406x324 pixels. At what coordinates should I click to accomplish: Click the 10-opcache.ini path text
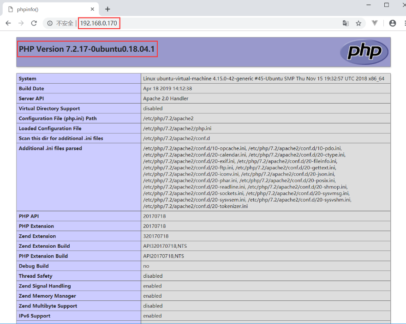194,148
